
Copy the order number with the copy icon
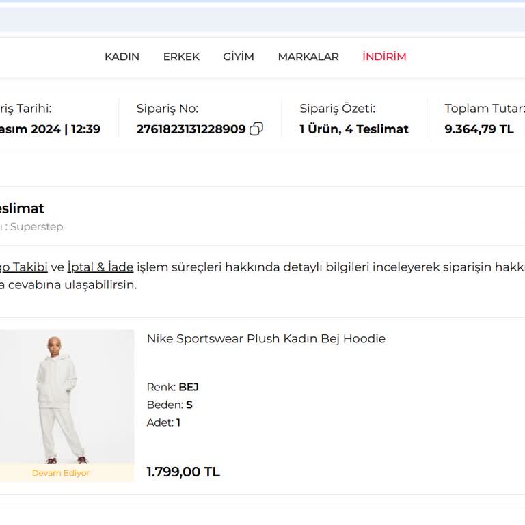click(256, 129)
